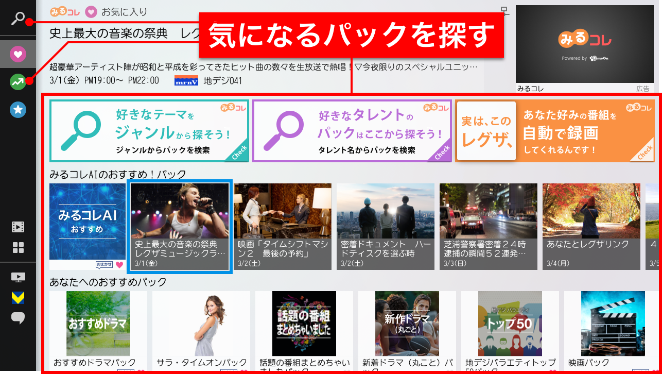Choose the おすすめドラマパック tile
662x374 pixels.
[98, 330]
